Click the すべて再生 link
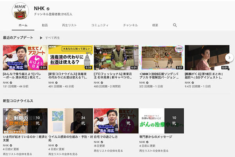The image size is (235, 157). coord(52,38)
